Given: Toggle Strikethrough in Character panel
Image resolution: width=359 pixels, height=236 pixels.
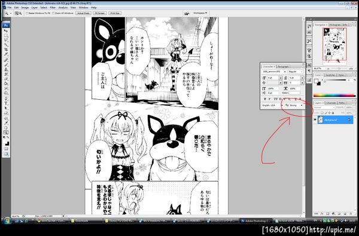Looking at the screenshot, I should [300, 99].
